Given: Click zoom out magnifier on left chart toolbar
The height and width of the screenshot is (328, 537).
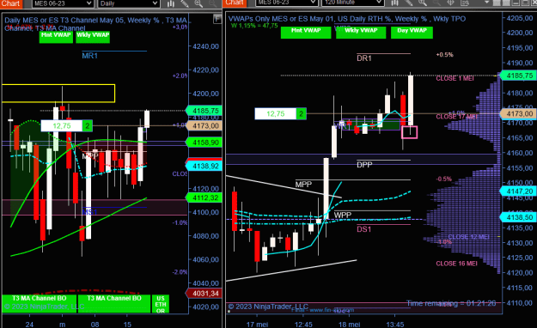Looking at the screenshot, I should [213, 3].
